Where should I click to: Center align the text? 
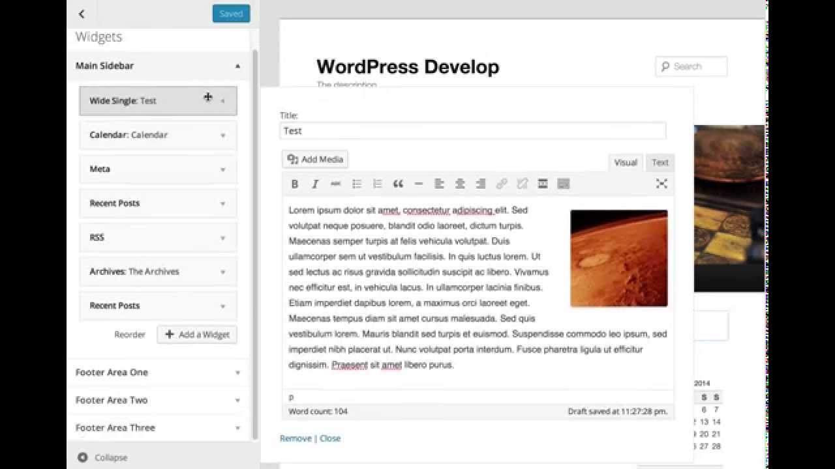[x=460, y=184]
